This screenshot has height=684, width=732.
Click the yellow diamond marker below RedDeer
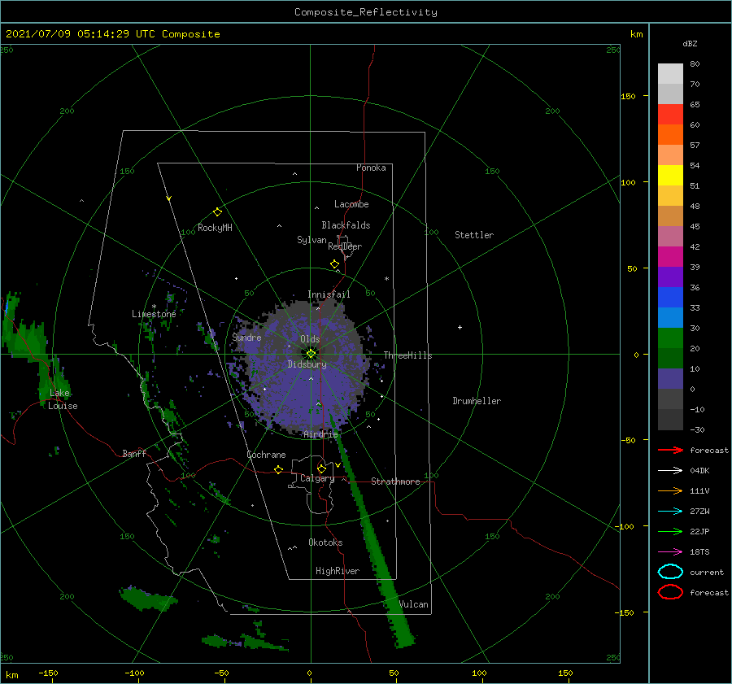tap(335, 264)
